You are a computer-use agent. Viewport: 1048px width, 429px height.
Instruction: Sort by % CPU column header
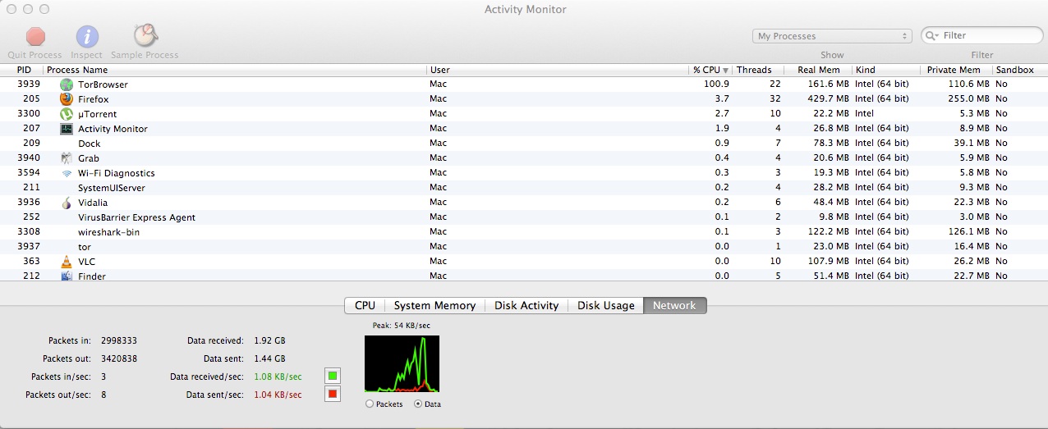(x=710, y=70)
